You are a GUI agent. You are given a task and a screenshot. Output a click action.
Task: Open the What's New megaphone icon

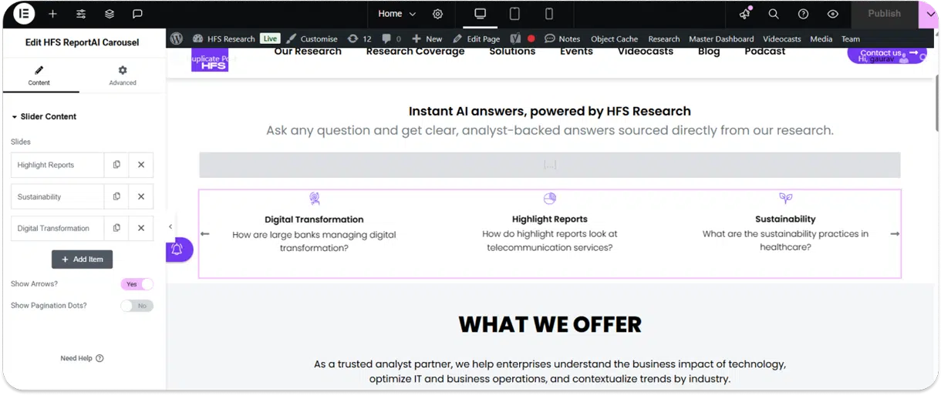[744, 14]
